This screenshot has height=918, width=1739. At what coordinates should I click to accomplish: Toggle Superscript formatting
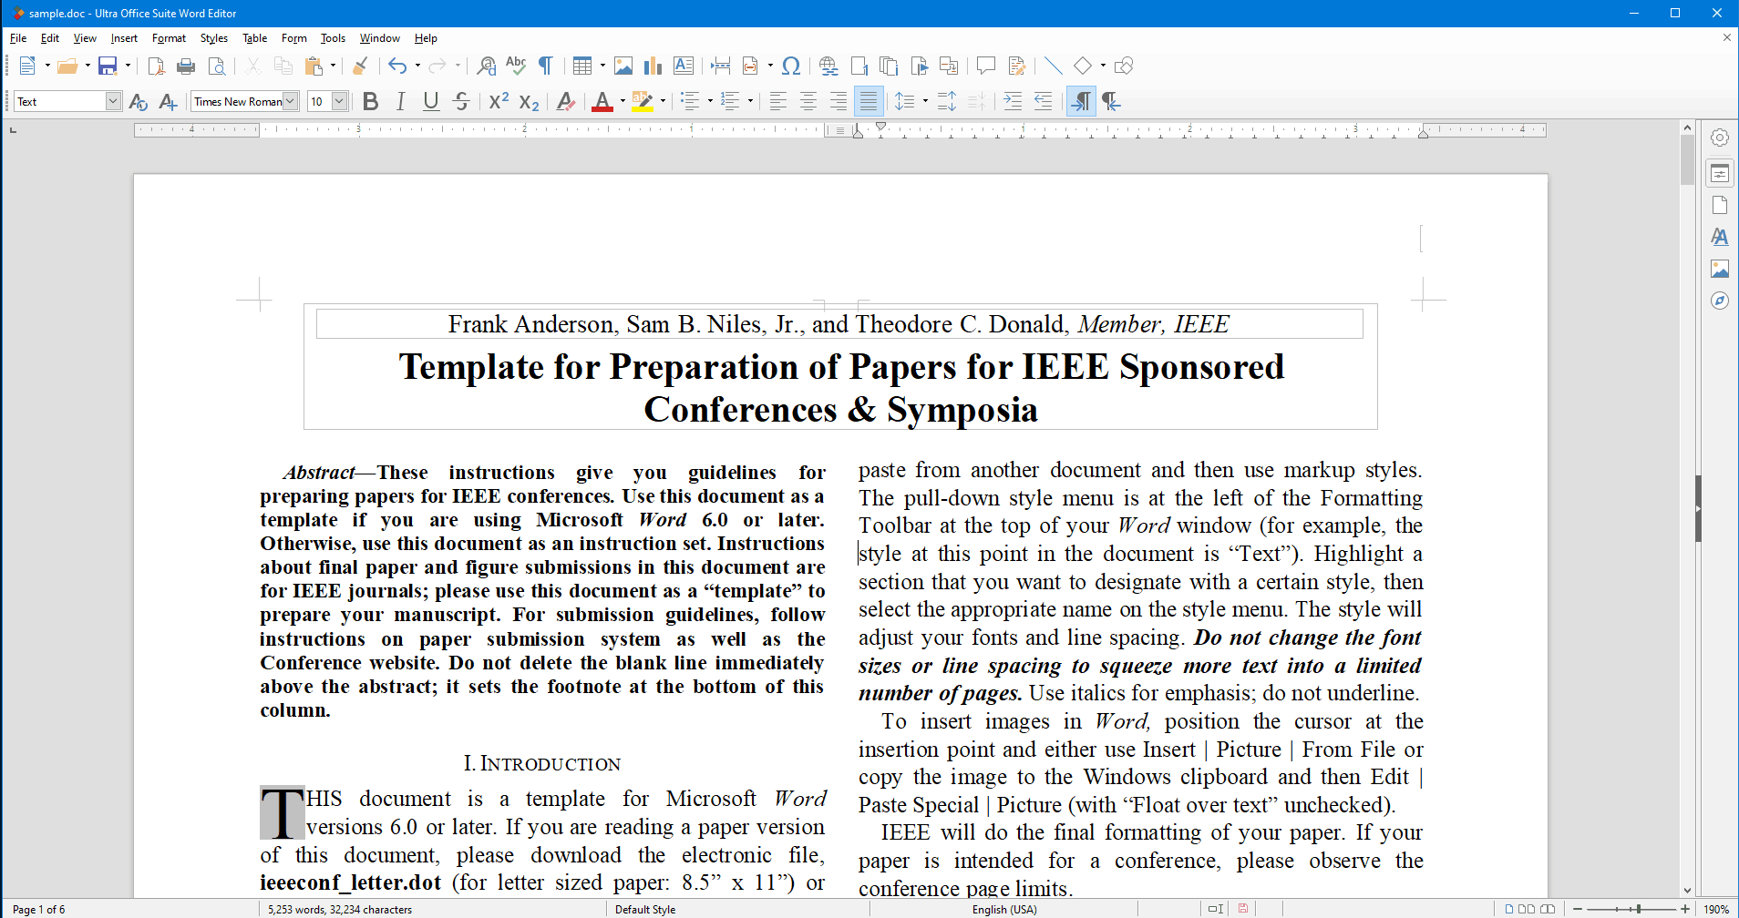(499, 101)
